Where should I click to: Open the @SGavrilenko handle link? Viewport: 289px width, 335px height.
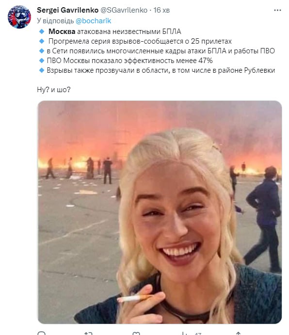[124, 10]
